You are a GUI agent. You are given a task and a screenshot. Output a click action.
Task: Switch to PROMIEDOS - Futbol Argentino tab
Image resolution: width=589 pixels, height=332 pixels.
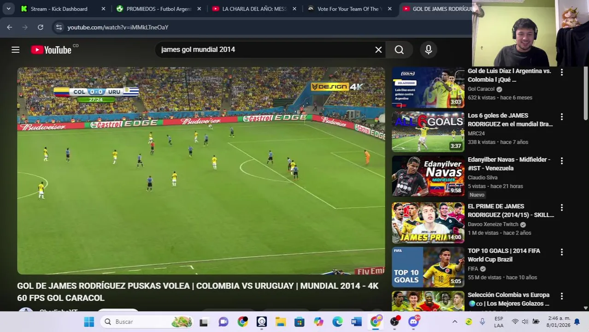[x=158, y=9]
